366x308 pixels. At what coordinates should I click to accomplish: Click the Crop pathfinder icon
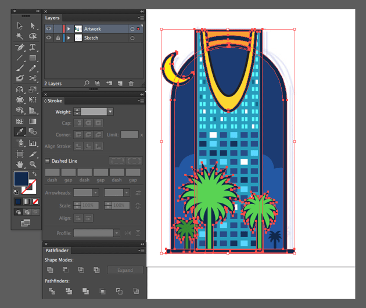click(102, 291)
